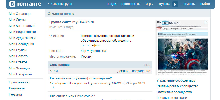Open Мои Сообщения in sidebar
The image size is (220, 100).
(x=21, y=44)
